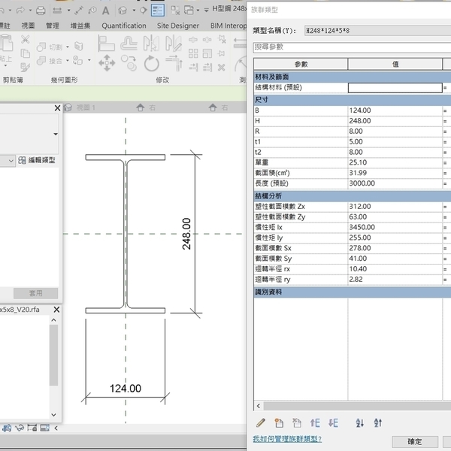Move parameter up with arrow icon
451x451 pixels.
315,423
